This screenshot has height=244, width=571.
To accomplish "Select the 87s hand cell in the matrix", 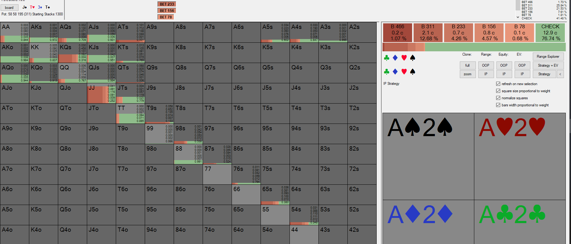I will (217, 154).
